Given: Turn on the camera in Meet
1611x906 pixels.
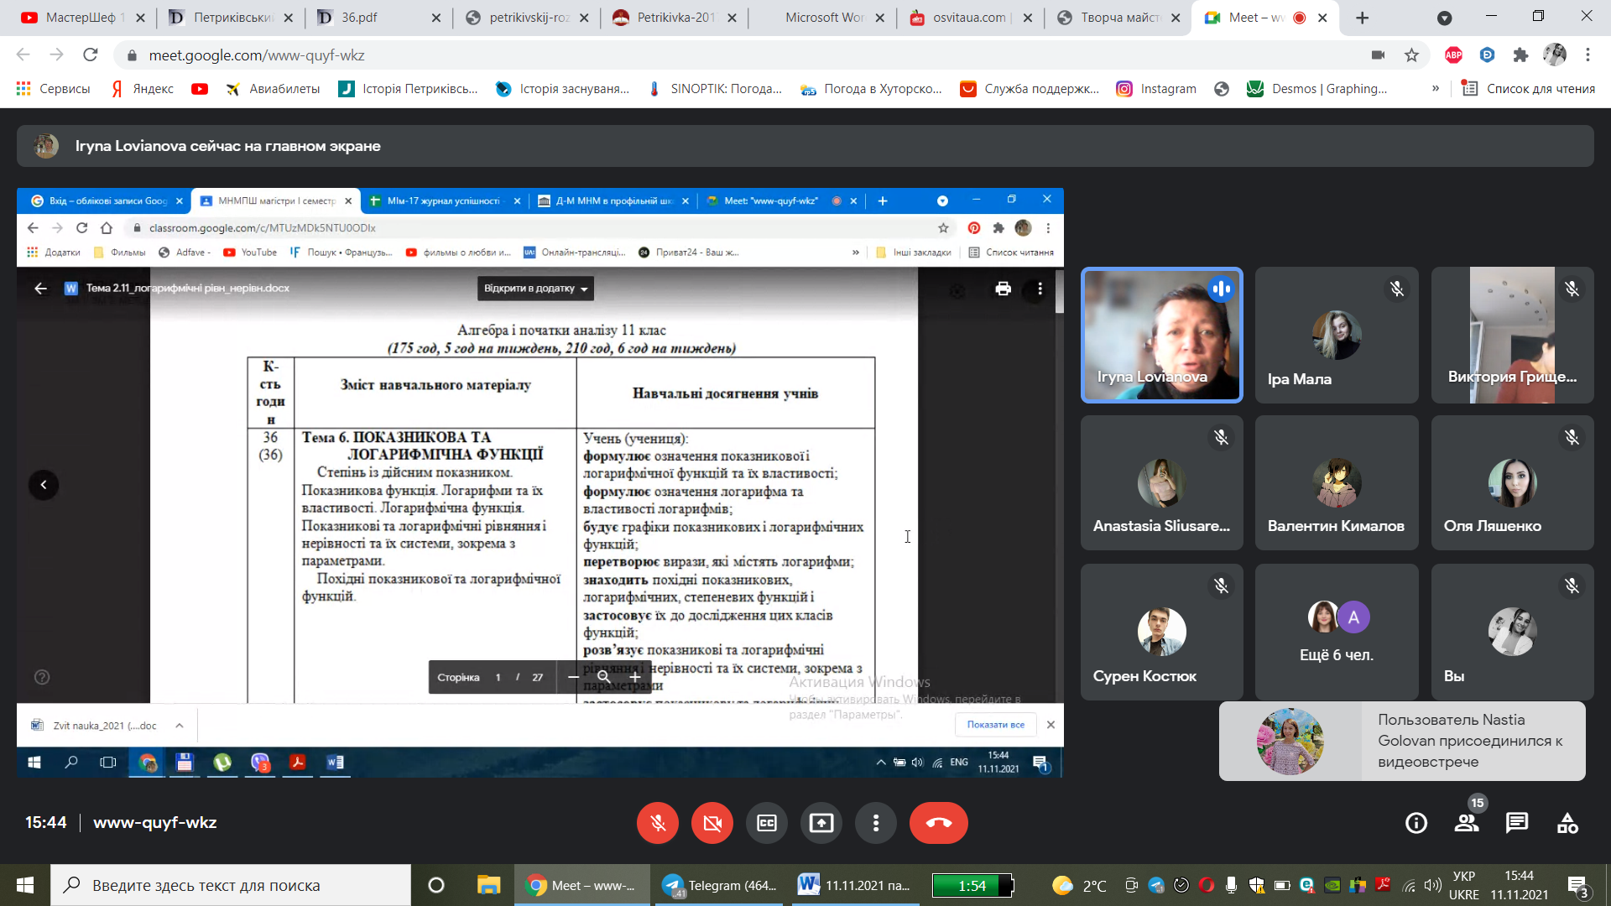Looking at the screenshot, I should pos(712,823).
